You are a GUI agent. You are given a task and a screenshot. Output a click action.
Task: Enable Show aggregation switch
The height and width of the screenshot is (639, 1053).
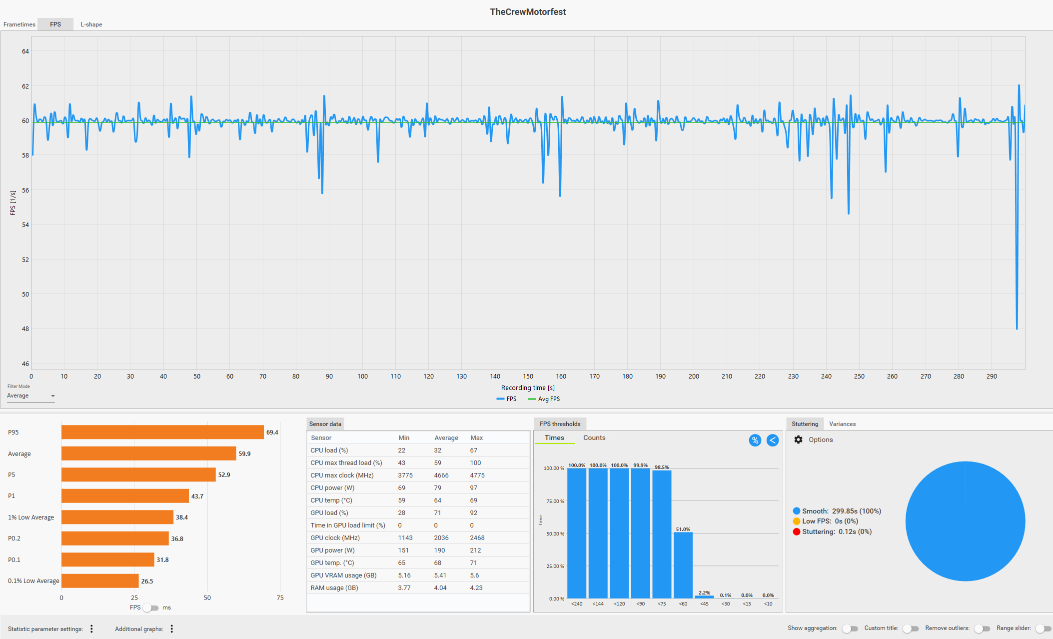pyautogui.click(x=849, y=628)
